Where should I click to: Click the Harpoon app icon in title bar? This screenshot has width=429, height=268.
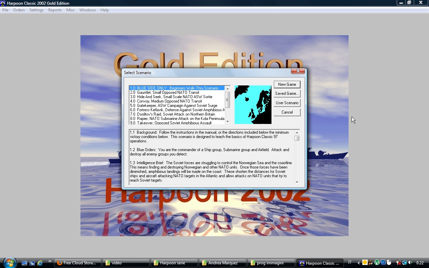pyautogui.click(x=3, y=3)
